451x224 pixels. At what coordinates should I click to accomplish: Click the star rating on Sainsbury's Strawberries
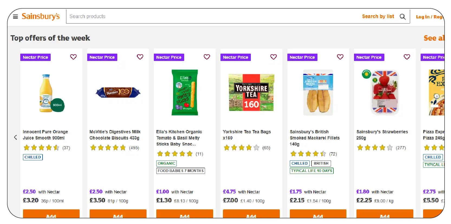[x=375, y=148]
